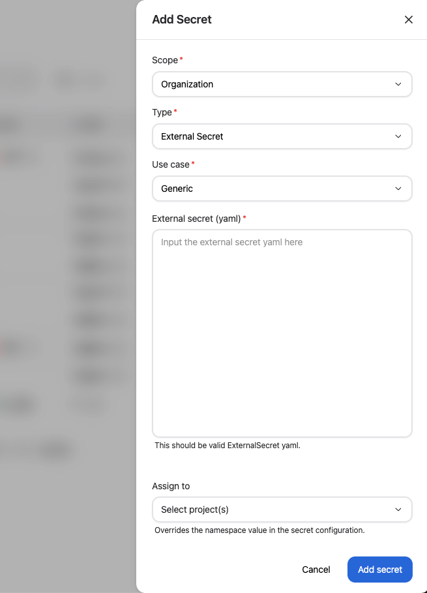The image size is (427, 593).
Task: Click inside the external secret yaml text area
Action: coord(282,333)
